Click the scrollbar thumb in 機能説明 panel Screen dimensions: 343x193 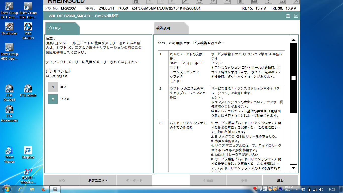tap(293, 78)
